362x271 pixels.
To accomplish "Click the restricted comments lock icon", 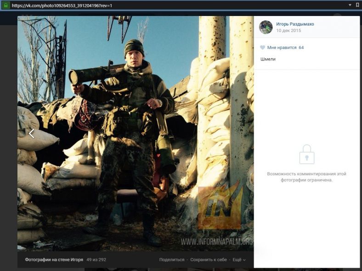I will tap(306, 154).
